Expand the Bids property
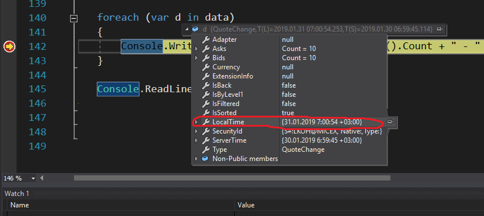The image size is (484, 216). tap(196, 58)
